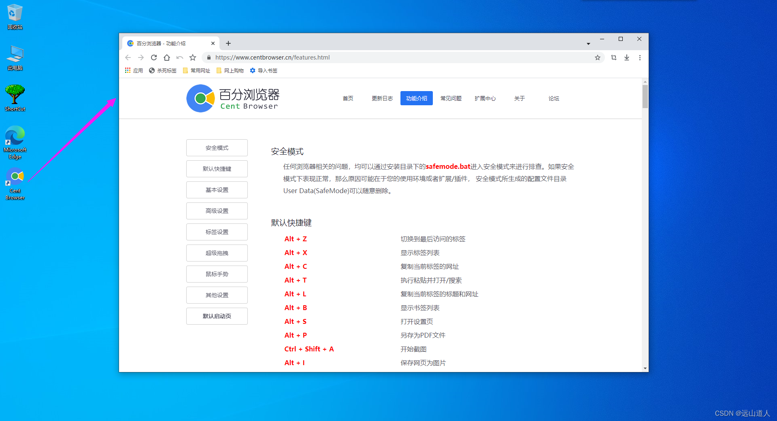Click the Alt + P shortcut text
The width and height of the screenshot is (777, 421).
tap(296, 335)
